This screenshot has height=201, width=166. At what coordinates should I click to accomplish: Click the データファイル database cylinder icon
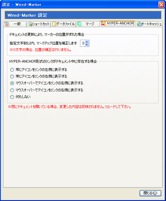pyautogui.click(x=54, y=24)
